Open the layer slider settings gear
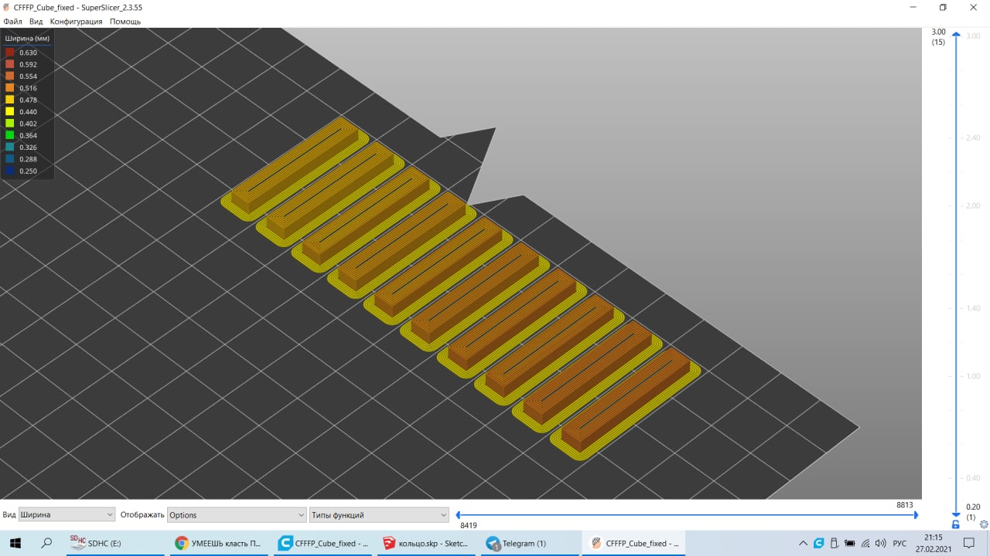The width and height of the screenshot is (990, 556). click(x=984, y=524)
